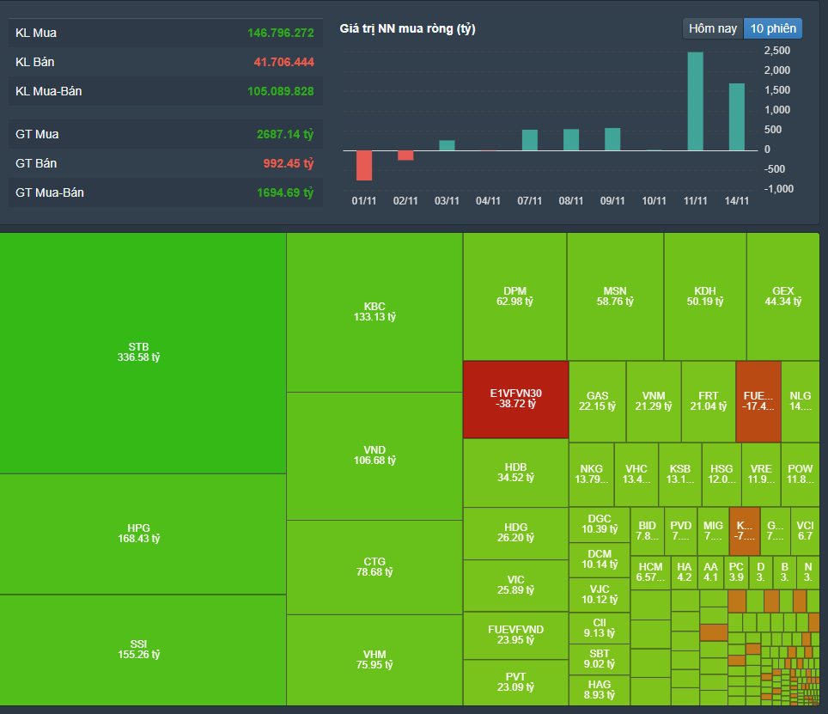Click the DPM 62.98 tỷ tile
Image resolution: width=828 pixels, height=714 pixels.
pos(514,296)
